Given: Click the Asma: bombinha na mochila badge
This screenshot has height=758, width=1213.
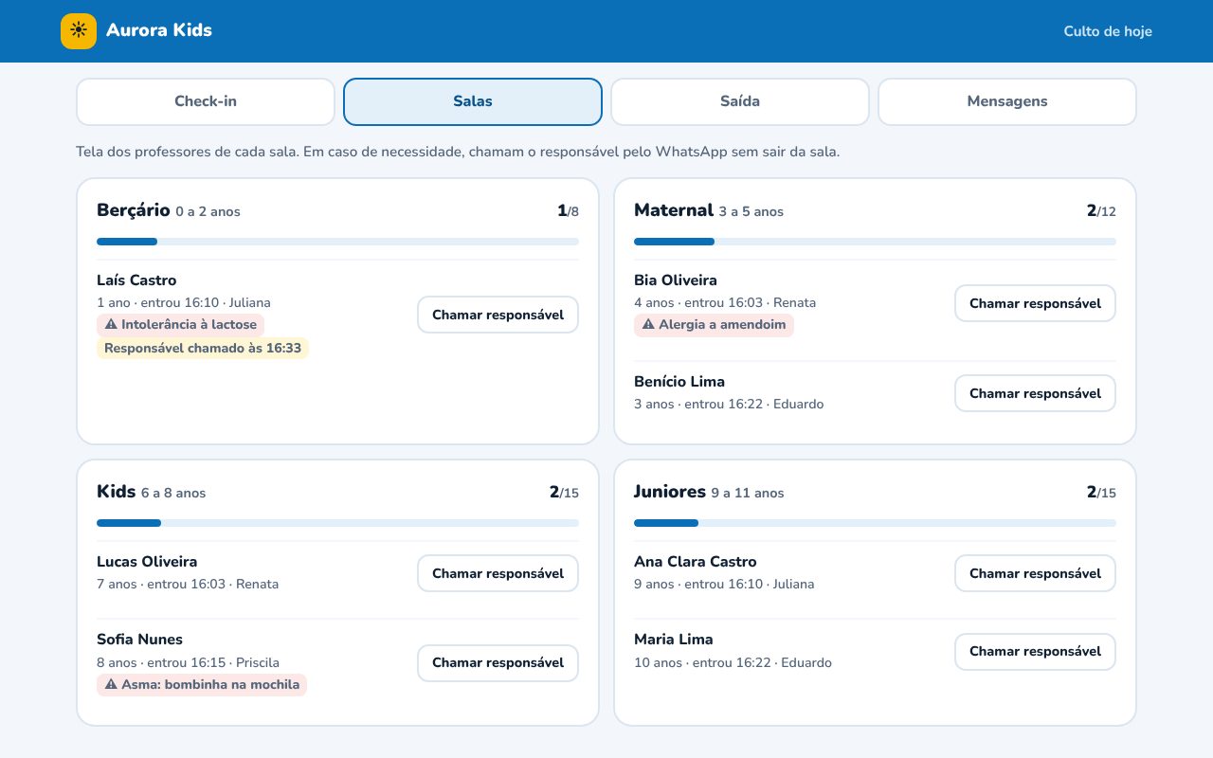Looking at the screenshot, I should pyautogui.click(x=202, y=684).
